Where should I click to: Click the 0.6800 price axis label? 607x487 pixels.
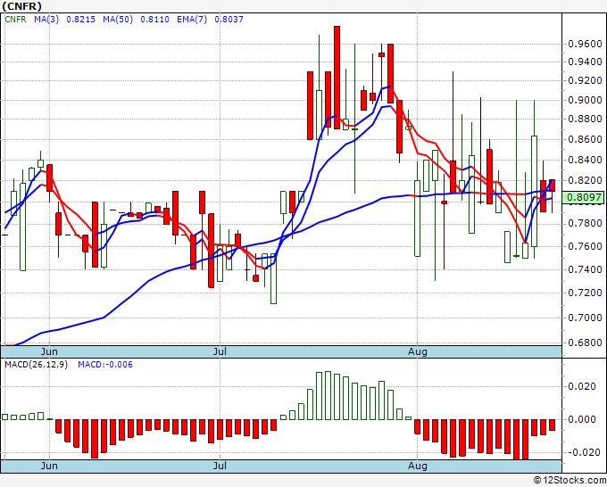(585, 343)
